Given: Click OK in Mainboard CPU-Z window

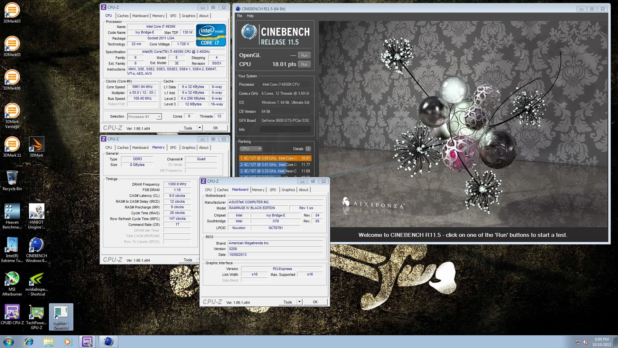Looking at the screenshot, I should pos(315,302).
